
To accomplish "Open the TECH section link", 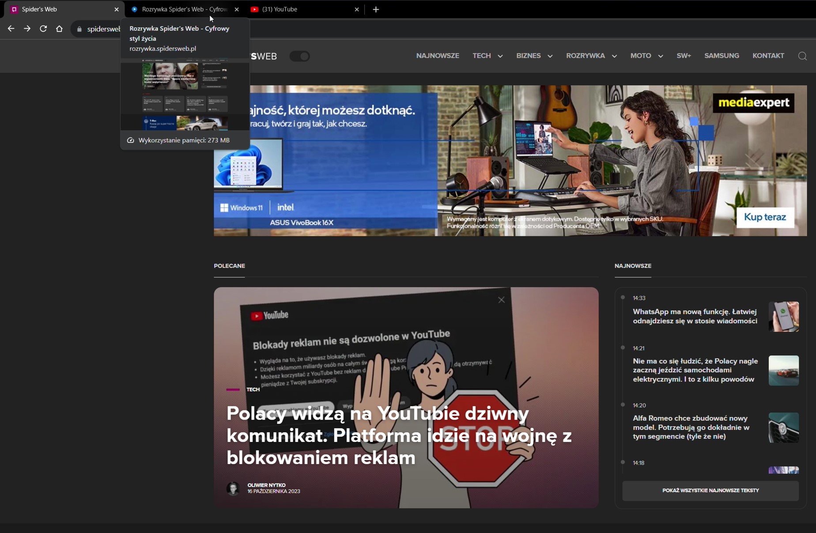I will (x=482, y=56).
